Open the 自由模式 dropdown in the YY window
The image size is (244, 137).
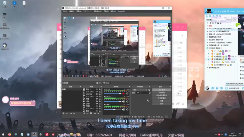[210, 20]
